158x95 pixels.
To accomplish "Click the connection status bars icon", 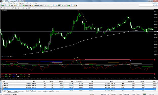I will (x=144, y=94).
